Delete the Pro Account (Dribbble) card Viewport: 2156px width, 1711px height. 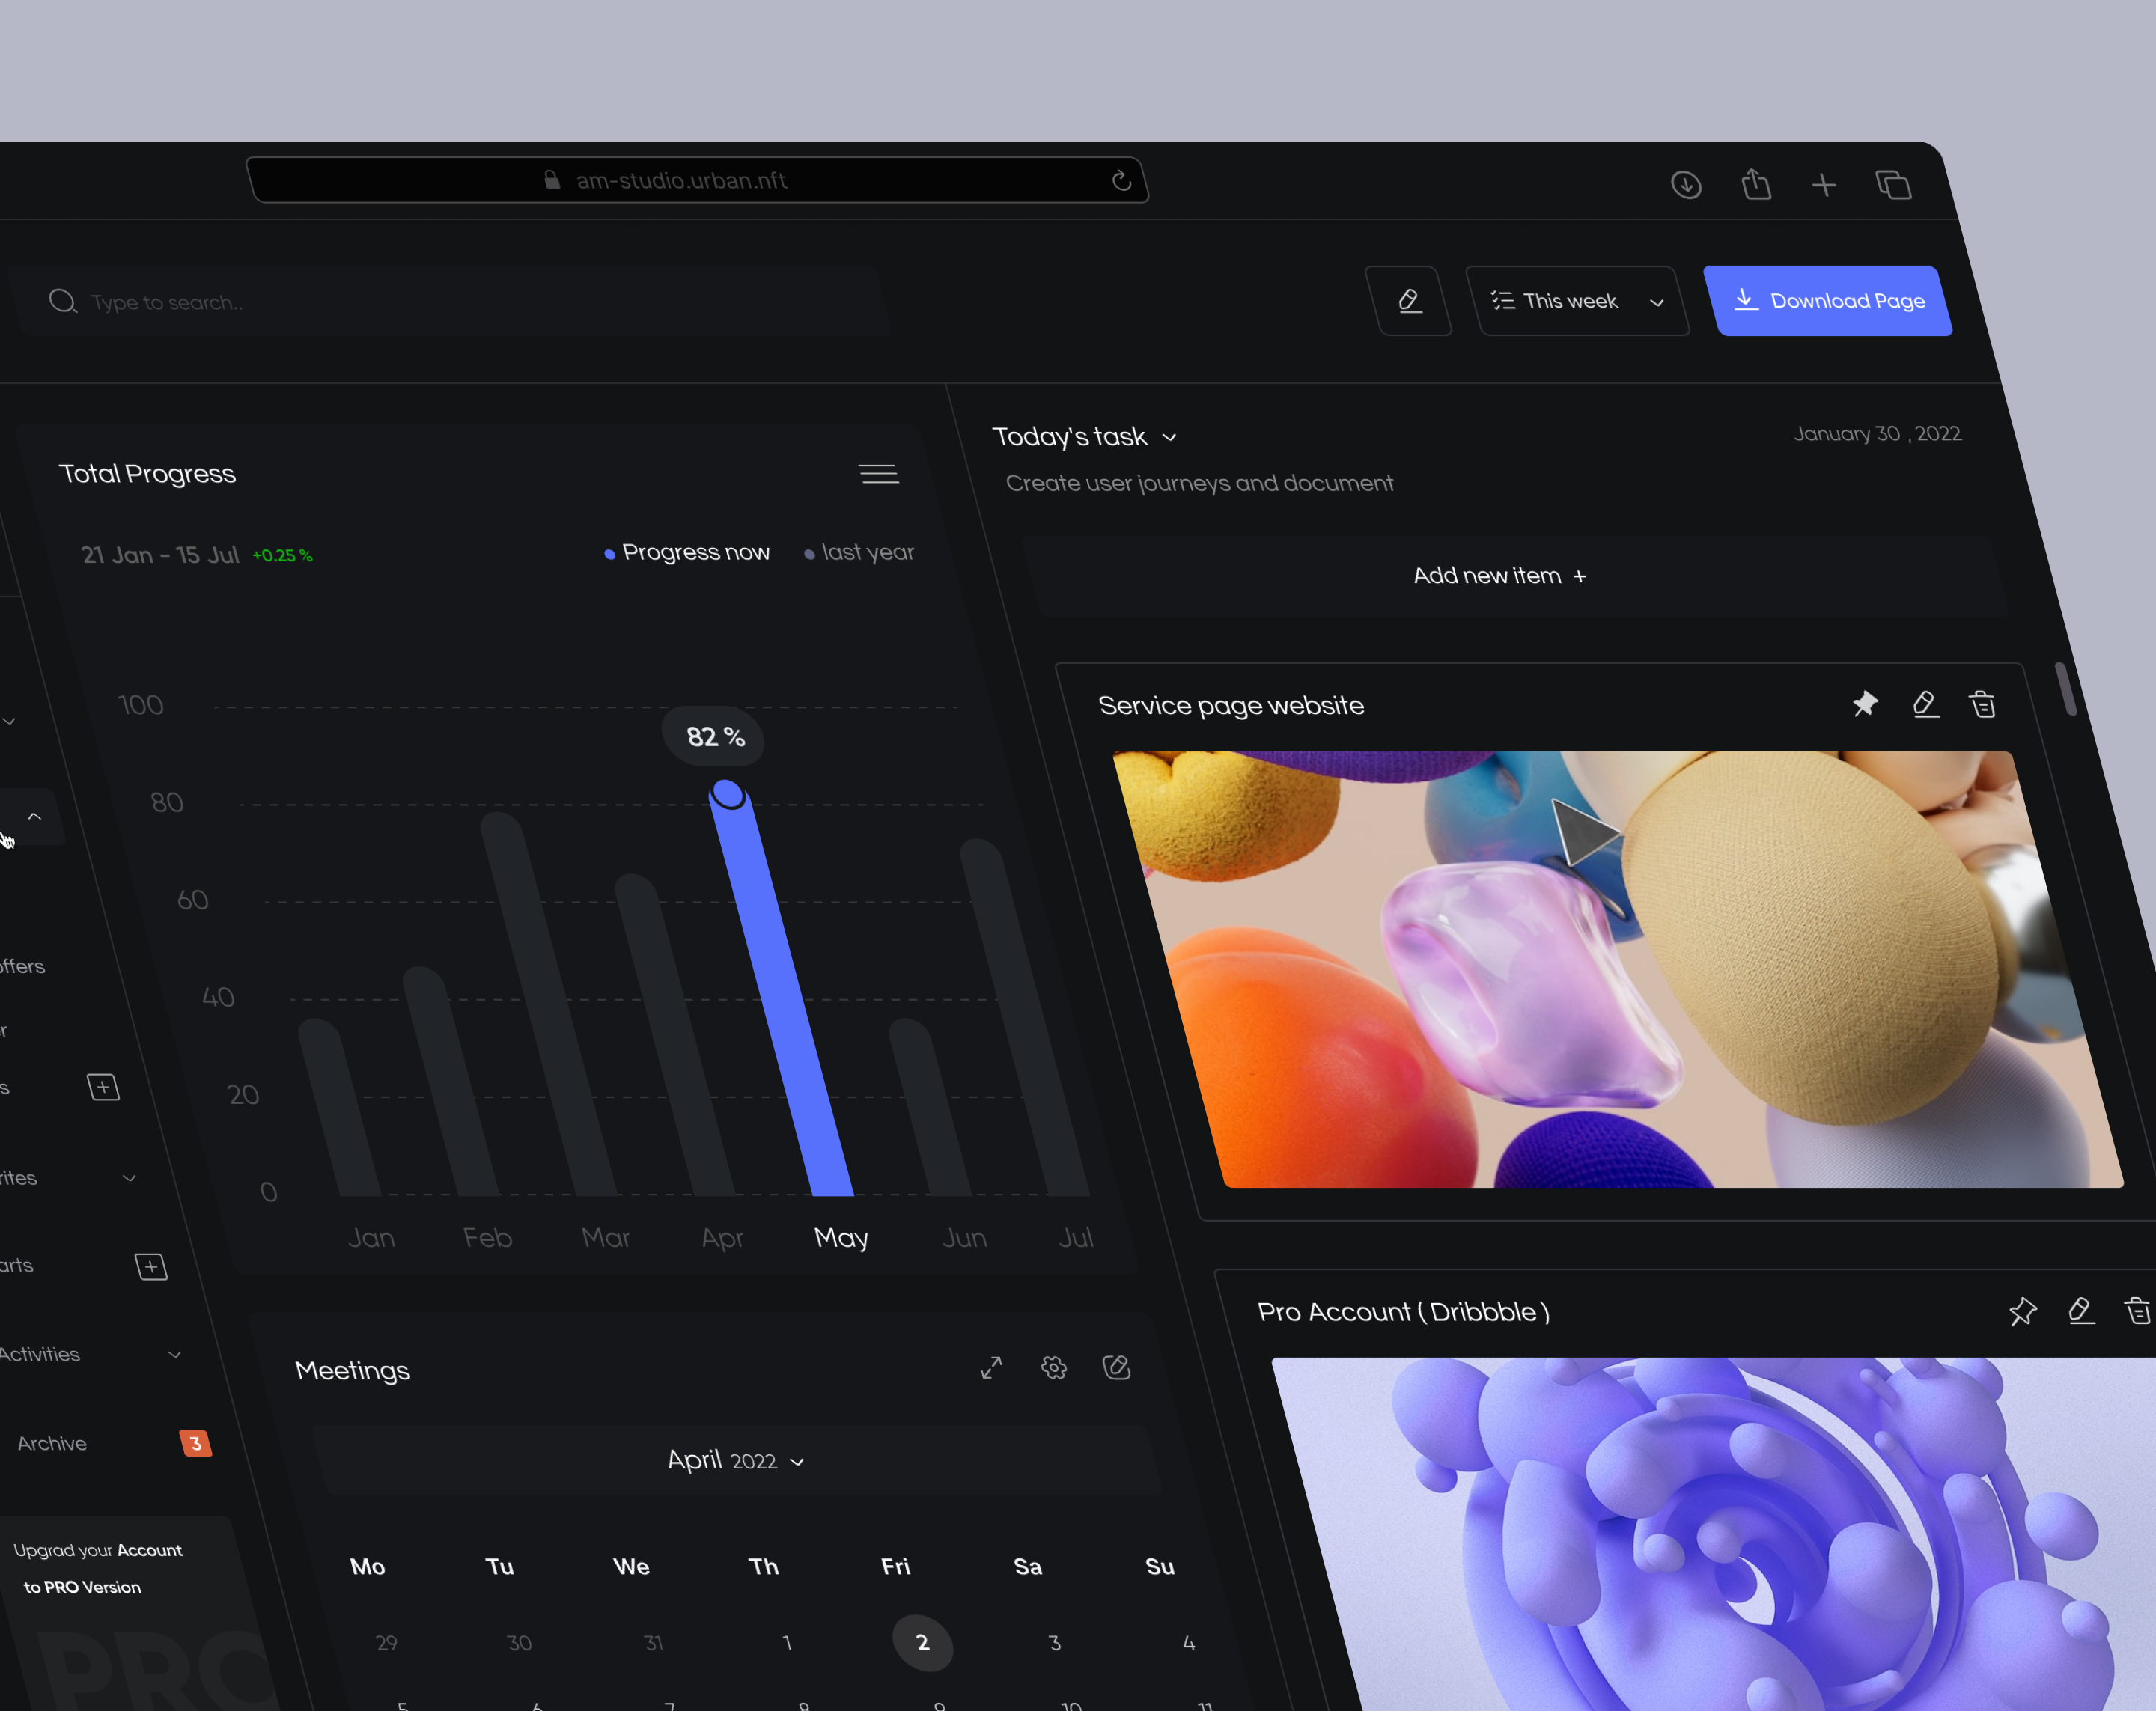click(2138, 1310)
